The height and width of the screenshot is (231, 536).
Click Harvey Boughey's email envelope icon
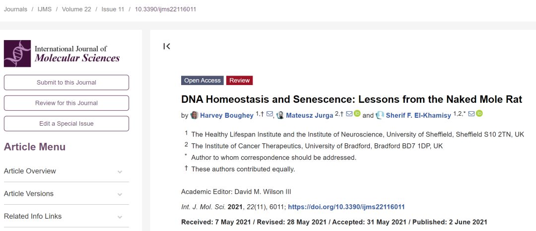(x=269, y=114)
